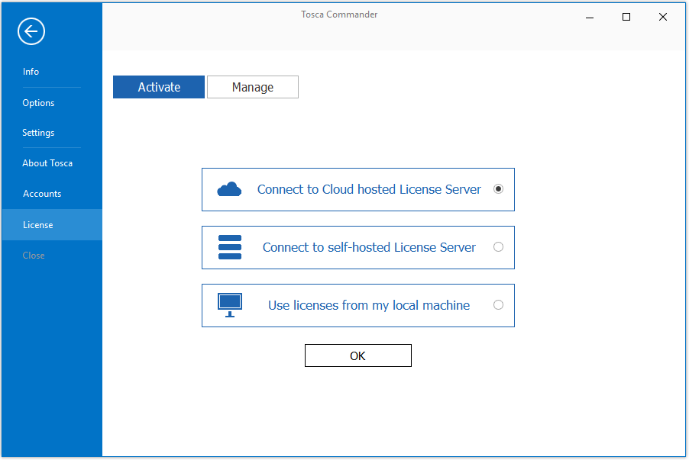Show the About Tosca page
689x460 pixels.
pyautogui.click(x=47, y=163)
